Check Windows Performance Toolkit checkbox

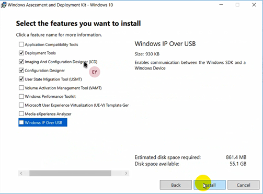[21, 96]
